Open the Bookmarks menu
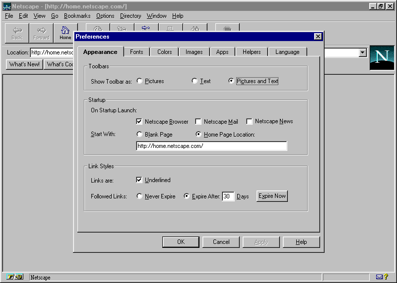Image resolution: width=397 pixels, height=283 pixels. tap(77, 16)
